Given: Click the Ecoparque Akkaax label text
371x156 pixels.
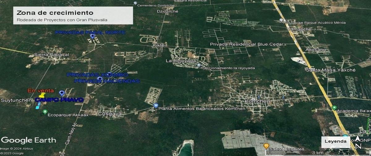Looking at the screenshot, I should [x=68, y=114].
